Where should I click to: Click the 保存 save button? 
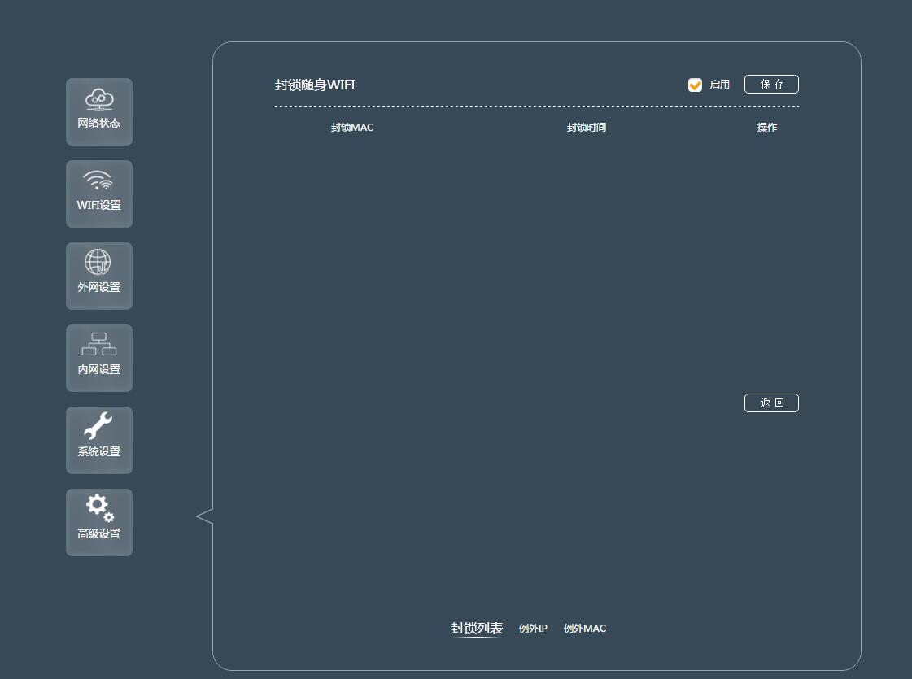(771, 85)
